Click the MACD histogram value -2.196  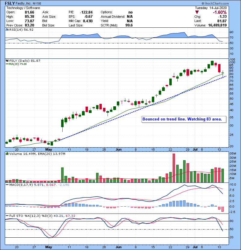tap(64, 185)
